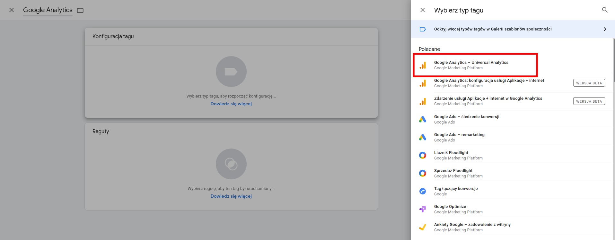
Task: Open Galerii szablonów społeczności banner
Action: pyautogui.click(x=513, y=29)
